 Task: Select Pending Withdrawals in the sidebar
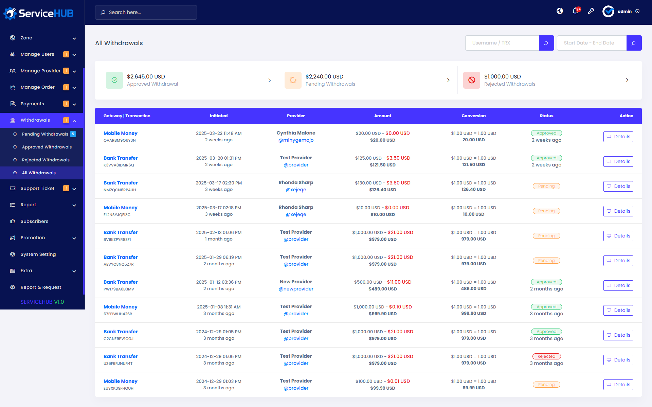point(44,134)
